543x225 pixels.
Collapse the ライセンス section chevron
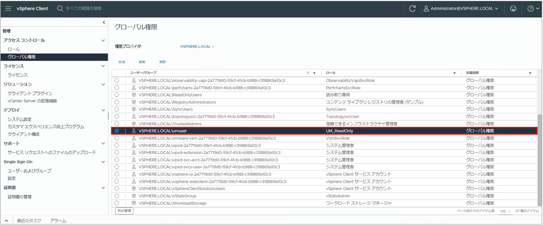coord(103,66)
